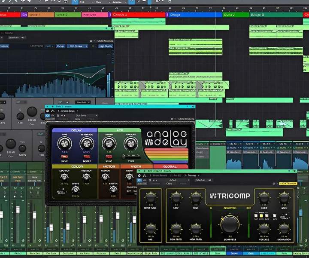Select the Verse 1 arranger section
Viewport: 309px width, 258px height.
pyautogui.click(x=41, y=15)
